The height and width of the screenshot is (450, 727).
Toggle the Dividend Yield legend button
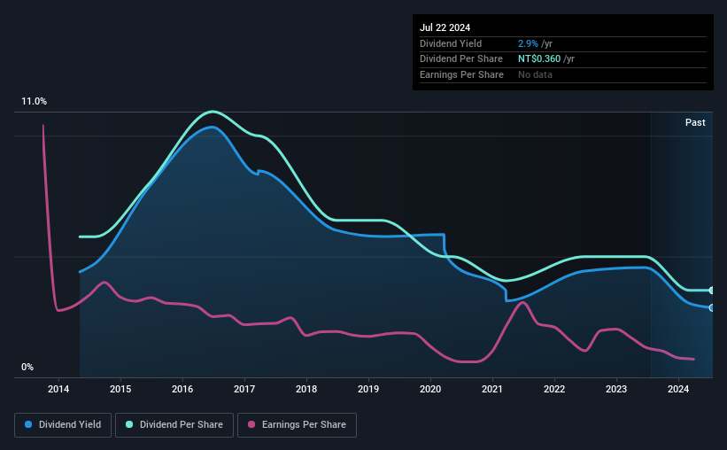pyautogui.click(x=63, y=425)
